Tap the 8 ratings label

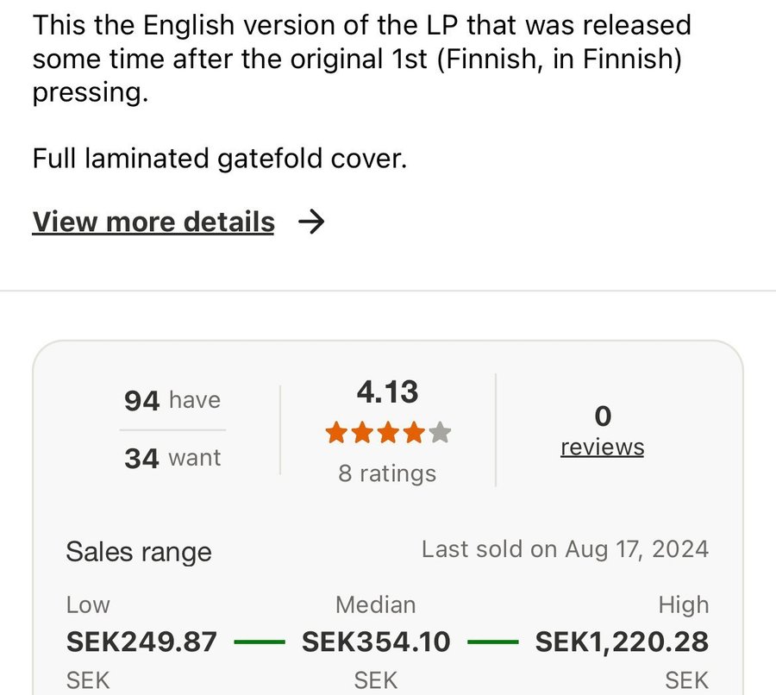(387, 473)
